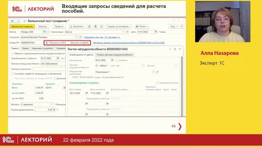
Task: Toggle the дубликат checkbox
Action: (x=117, y=60)
